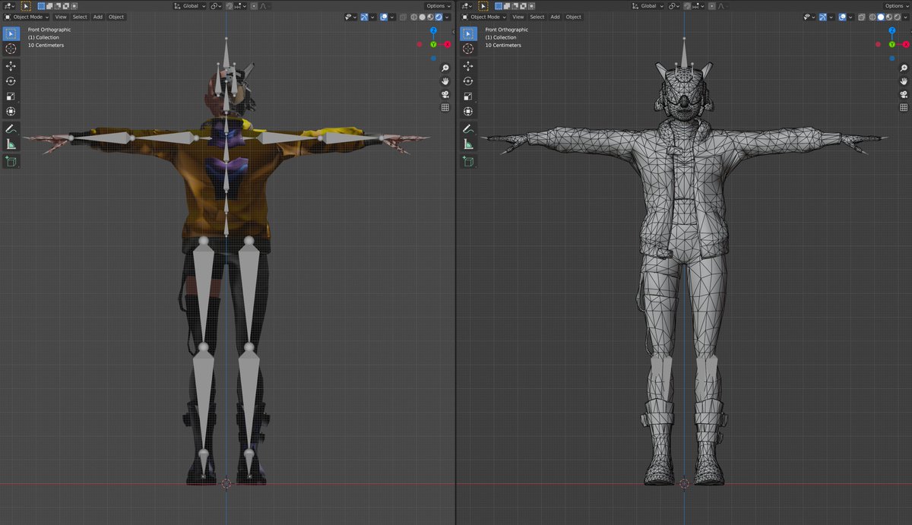Image resolution: width=912 pixels, height=525 pixels.
Task: Switch perspective/orthographic grid icon in right viewport
Action: tap(903, 108)
